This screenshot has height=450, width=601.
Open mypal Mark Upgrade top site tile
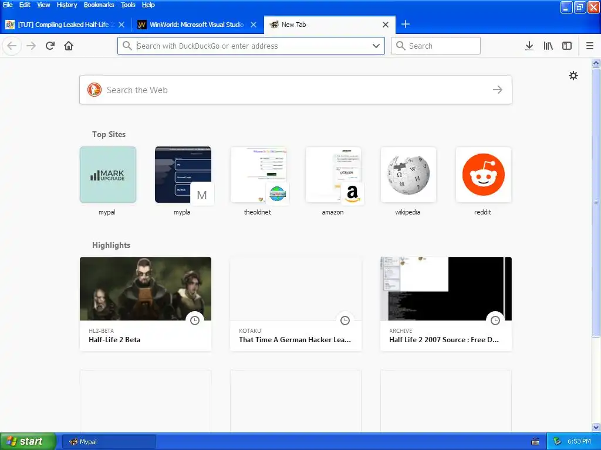[x=108, y=175]
